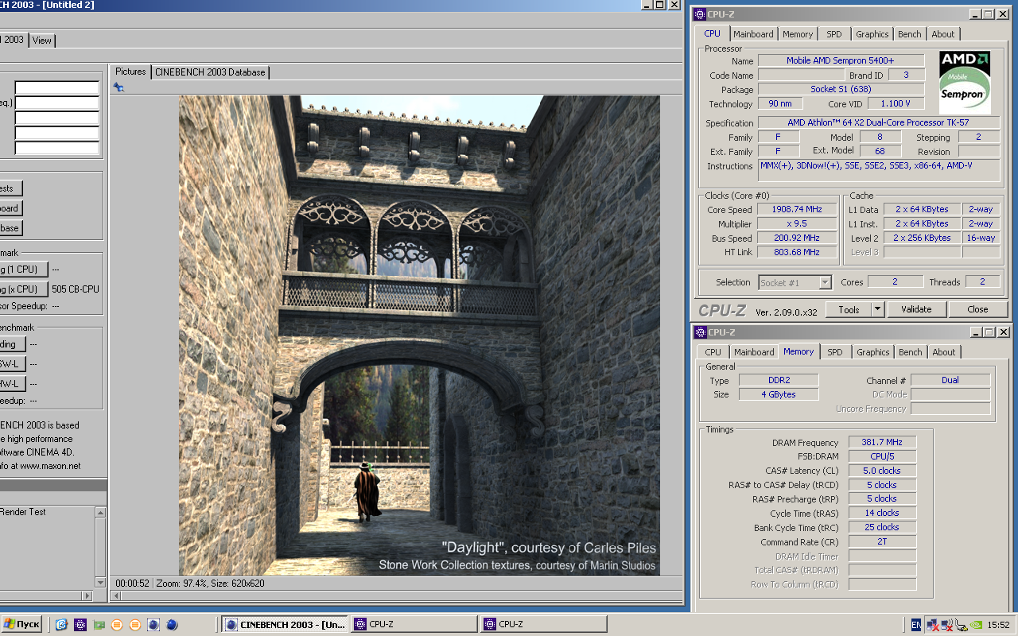
Task: Click the 'CPU/5' FSB:DRAM value
Action: click(x=882, y=456)
